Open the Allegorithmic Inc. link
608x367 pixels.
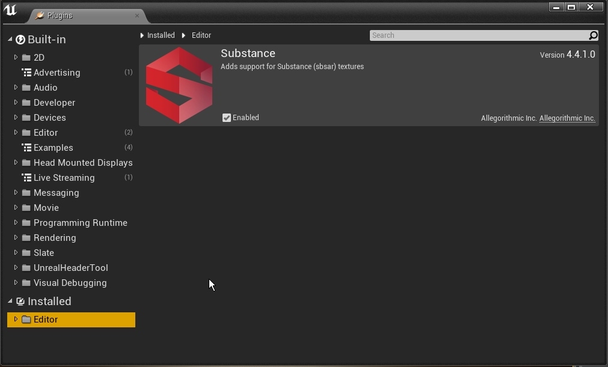tap(567, 118)
